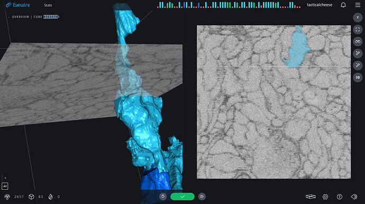Click the cube count icon
The height and width of the screenshot is (204, 365).
31,197
